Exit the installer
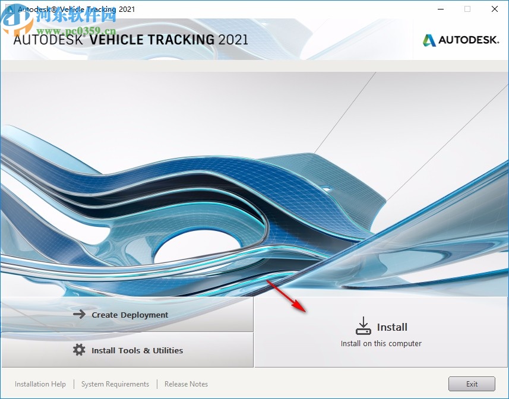This screenshot has height=399, width=509. (x=472, y=384)
